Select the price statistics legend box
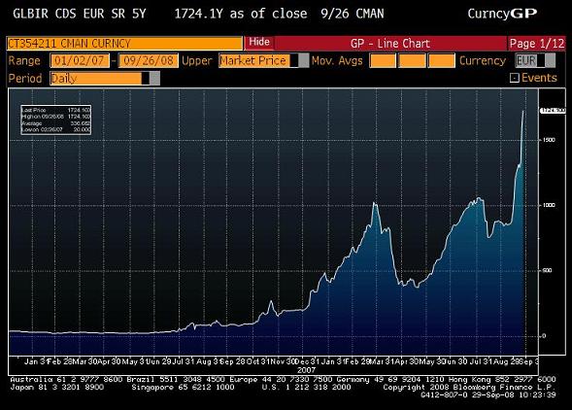Image resolution: width=572 pixels, height=410 pixels. (x=55, y=120)
